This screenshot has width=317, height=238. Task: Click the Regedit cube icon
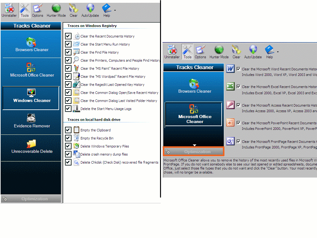pyautogui.click(x=76, y=84)
